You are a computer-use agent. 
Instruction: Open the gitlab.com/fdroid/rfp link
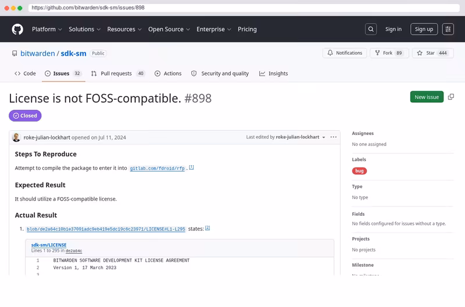coord(157,169)
